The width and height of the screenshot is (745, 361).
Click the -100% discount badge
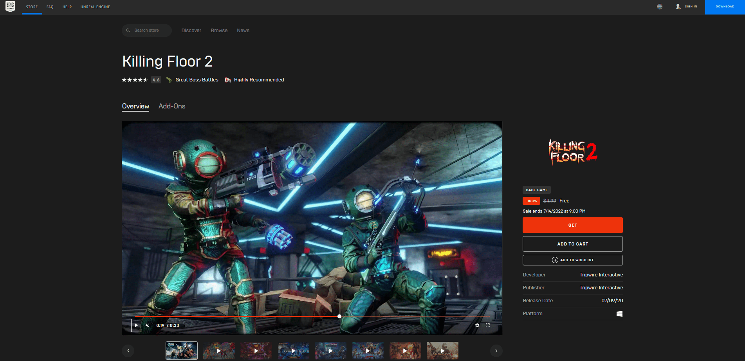click(x=531, y=201)
